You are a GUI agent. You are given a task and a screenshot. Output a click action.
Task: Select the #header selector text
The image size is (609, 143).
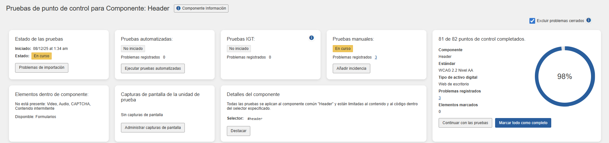pos(255,119)
